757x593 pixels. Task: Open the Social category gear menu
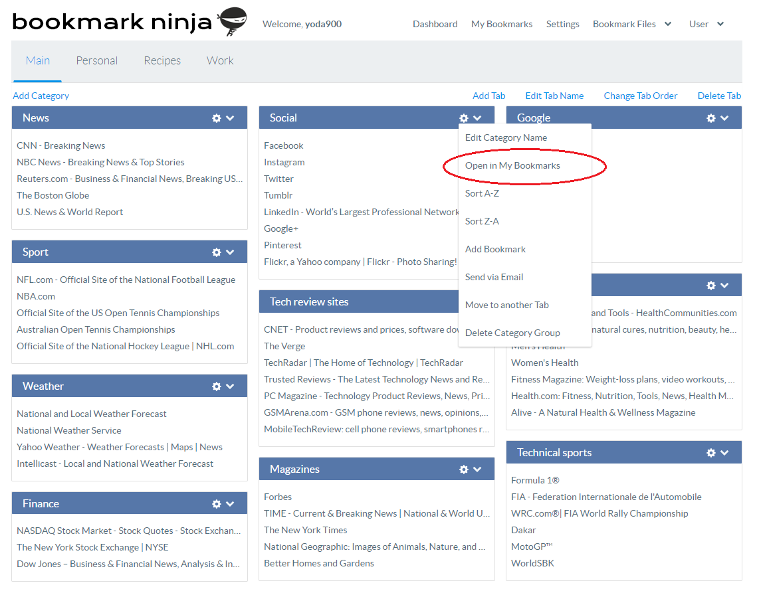click(464, 118)
